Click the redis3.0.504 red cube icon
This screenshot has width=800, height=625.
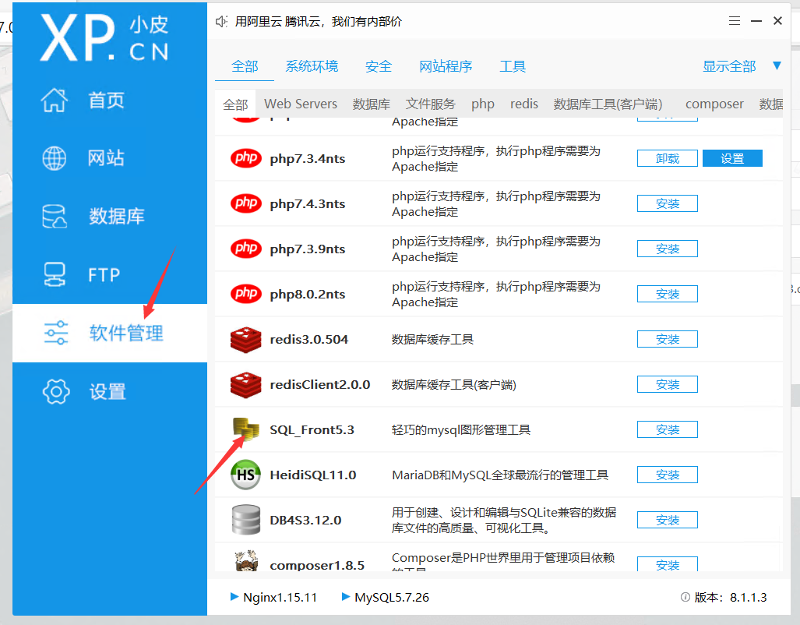pyautogui.click(x=246, y=340)
